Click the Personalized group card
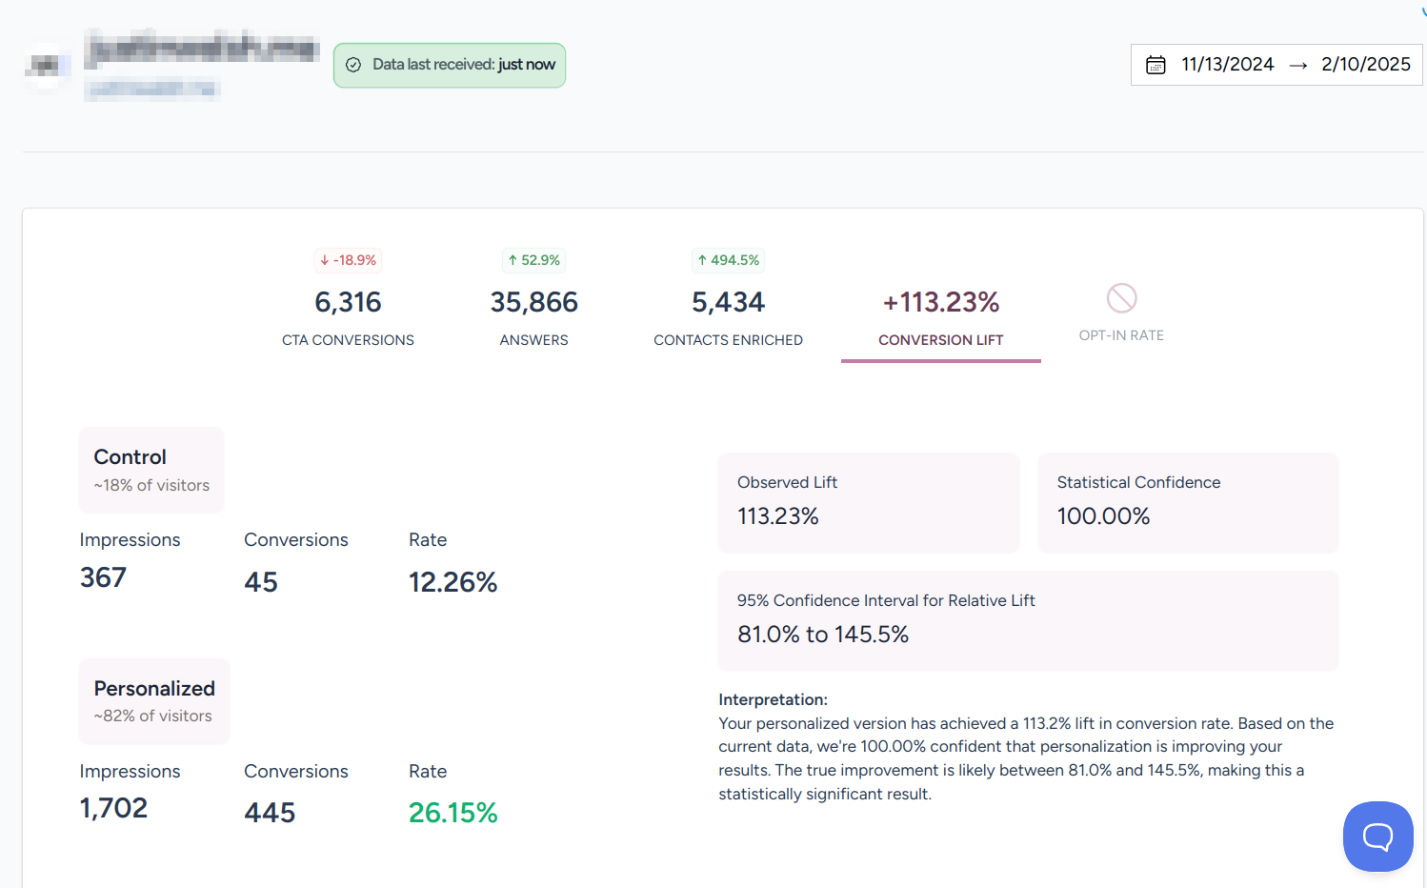Screen dimensions: 1427x888 coord(154,701)
